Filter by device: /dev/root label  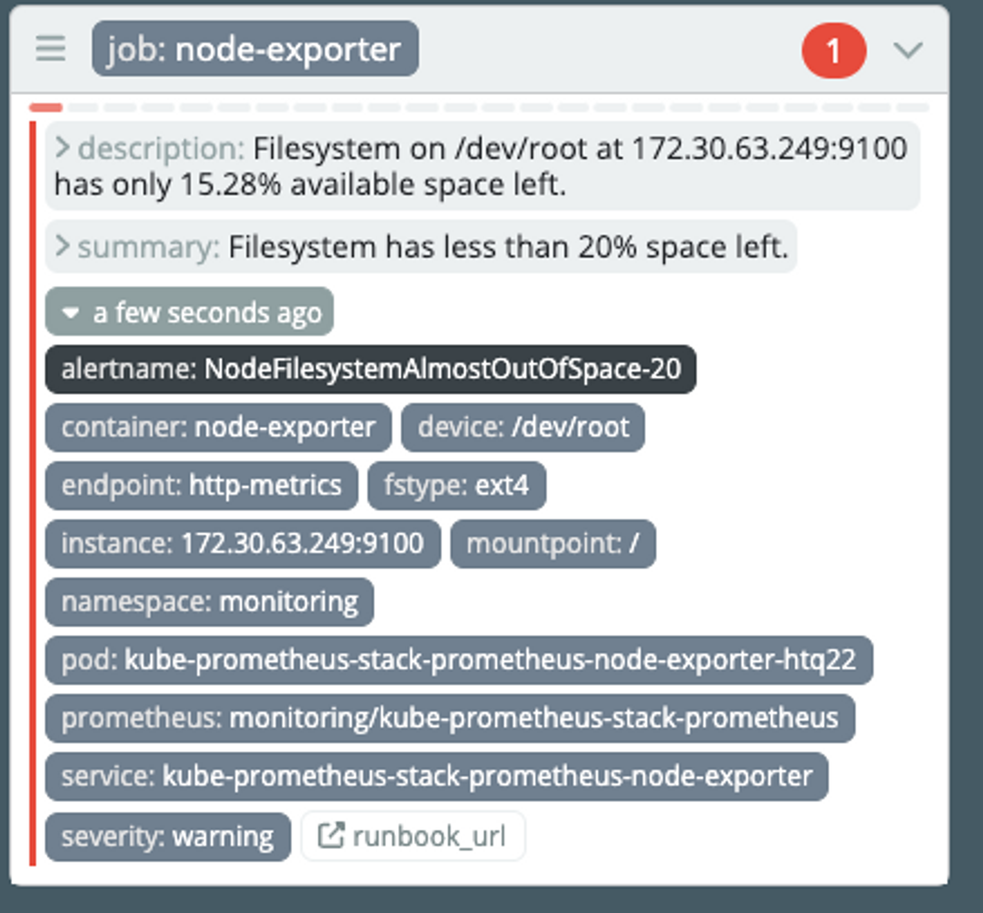[x=523, y=427]
